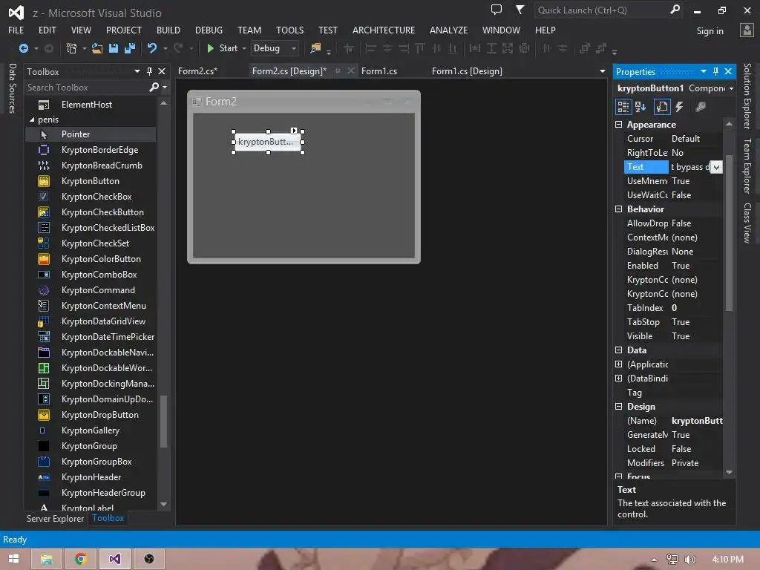Pin the Properties panel with pushpin icon
The height and width of the screenshot is (570, 760).
716,71
